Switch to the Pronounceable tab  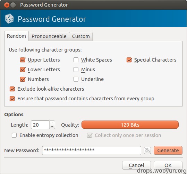[x=49, y=36]
